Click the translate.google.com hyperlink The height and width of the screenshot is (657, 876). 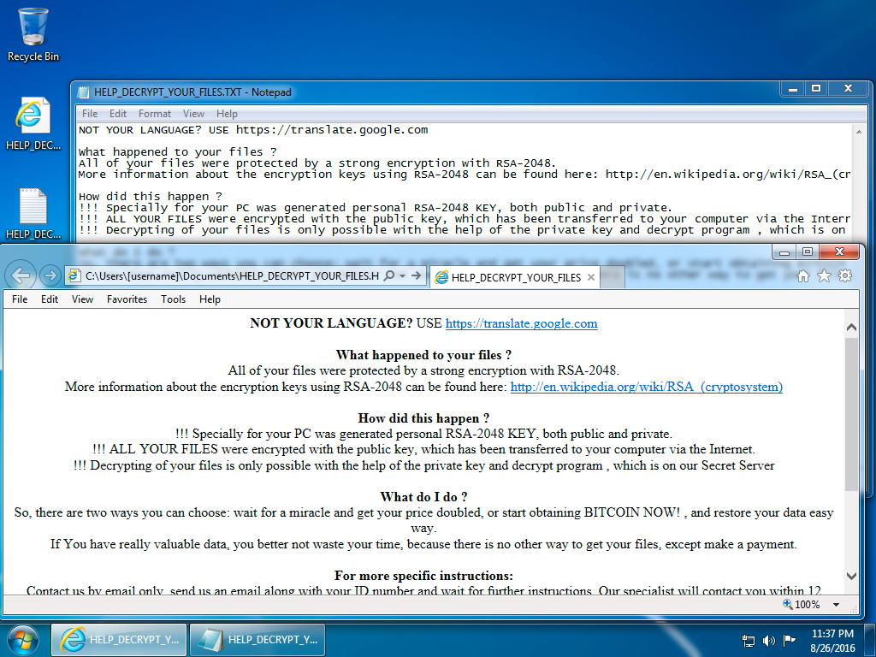click(521, 323)
